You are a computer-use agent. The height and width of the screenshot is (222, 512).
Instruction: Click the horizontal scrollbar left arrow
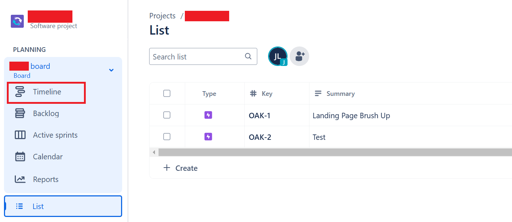click(x=154, y=152)
